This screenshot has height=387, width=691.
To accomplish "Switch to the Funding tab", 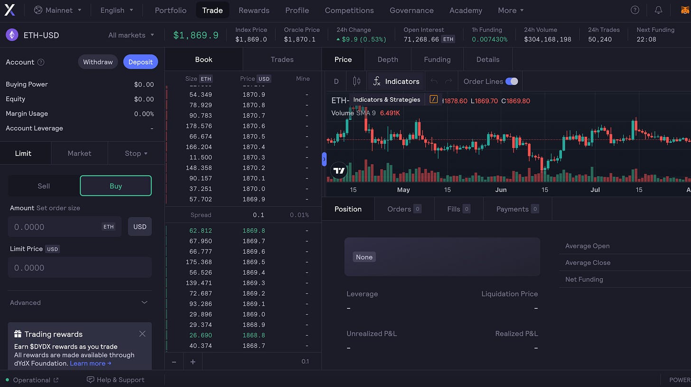I will point(437,59).
